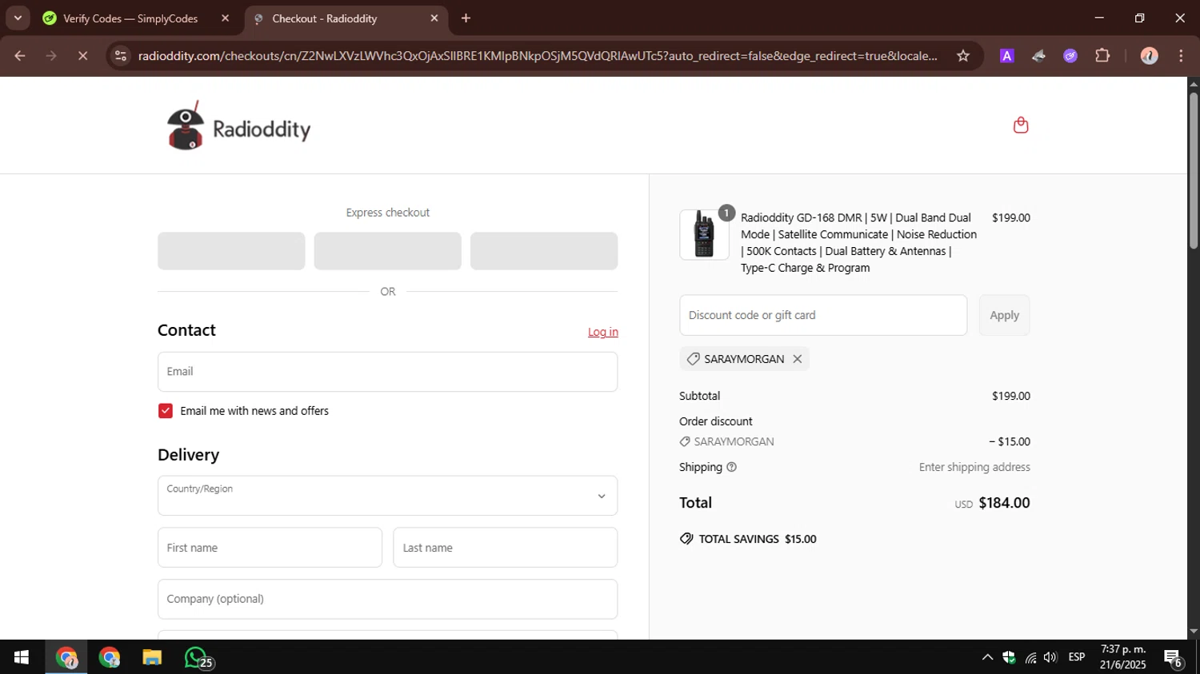This screenshot has height=674, width=1200.
Task: Open the notification center icon
Action: 1174,658
